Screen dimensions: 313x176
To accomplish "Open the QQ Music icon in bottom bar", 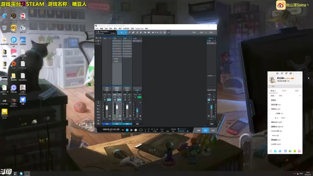I will tap(295, 151).
